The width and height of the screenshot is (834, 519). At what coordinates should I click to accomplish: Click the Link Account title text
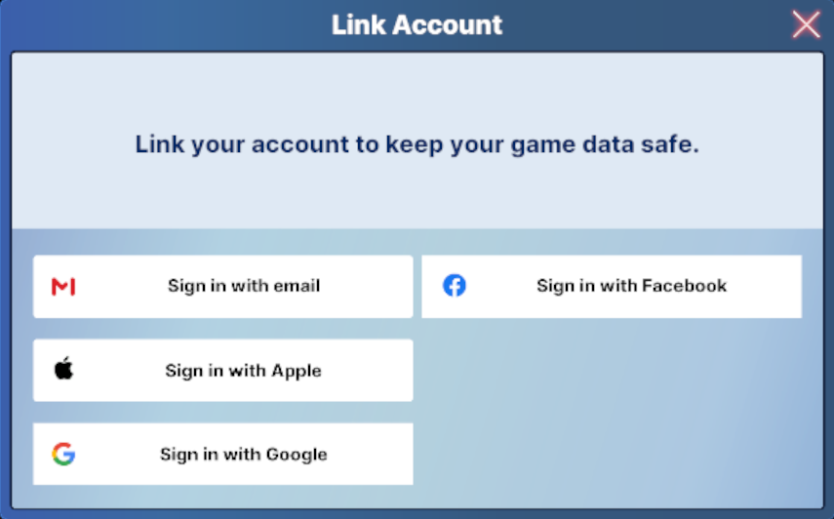(x=417, y=25)
